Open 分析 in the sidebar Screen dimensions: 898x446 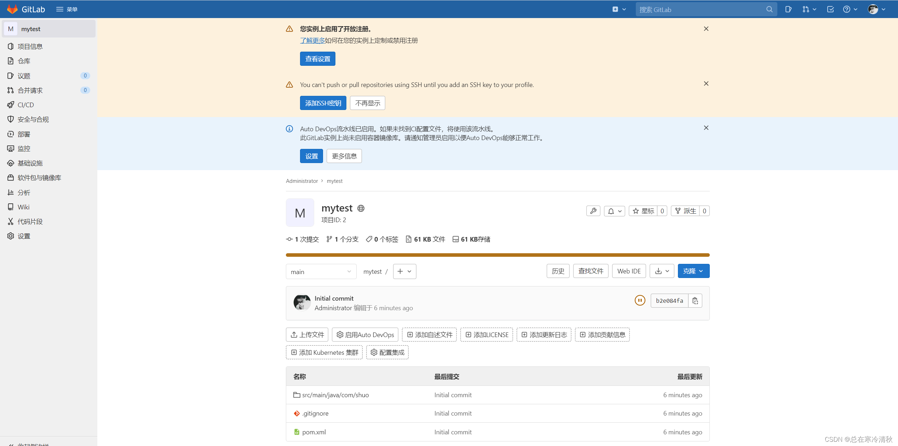49,192
